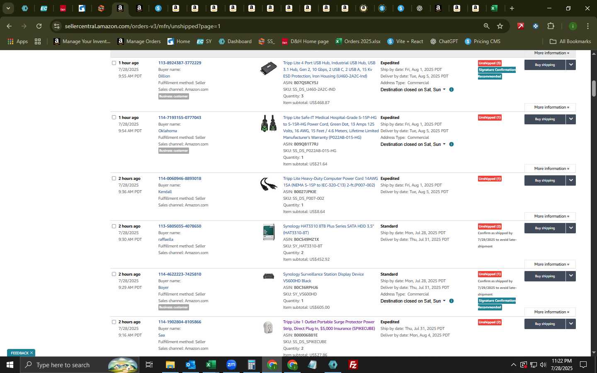
Task: Click Windows search box
Action: coord(79,365)
